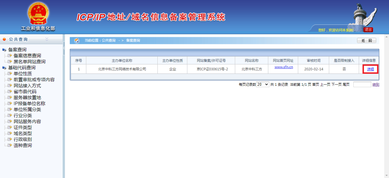Select 网站接入方式 in sidebar

pos(27,86)
